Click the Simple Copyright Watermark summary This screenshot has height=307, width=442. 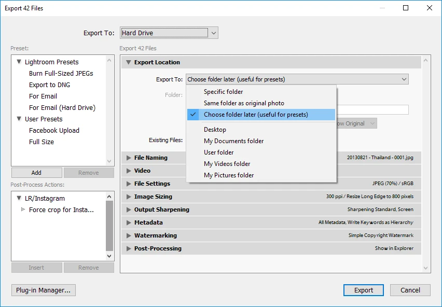pyautogui.click(x=381, y=235)
